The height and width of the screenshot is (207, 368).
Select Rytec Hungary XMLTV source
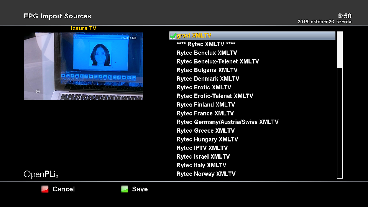point(252,140)
